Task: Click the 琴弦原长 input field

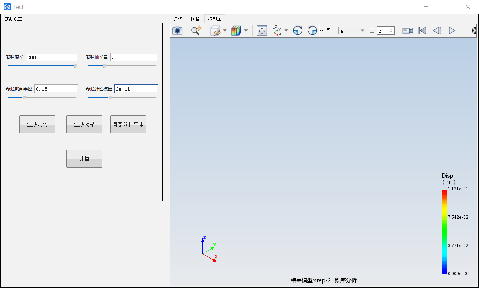Action: point(52,57)
